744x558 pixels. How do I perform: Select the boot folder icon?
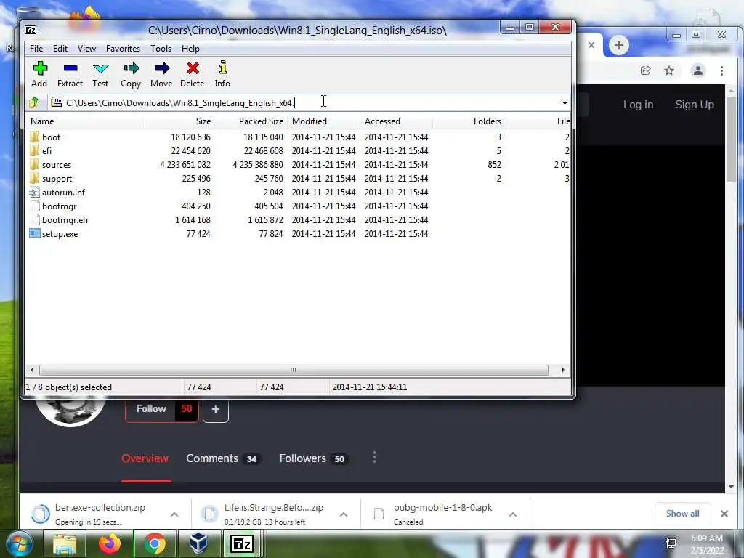(35, 137)
